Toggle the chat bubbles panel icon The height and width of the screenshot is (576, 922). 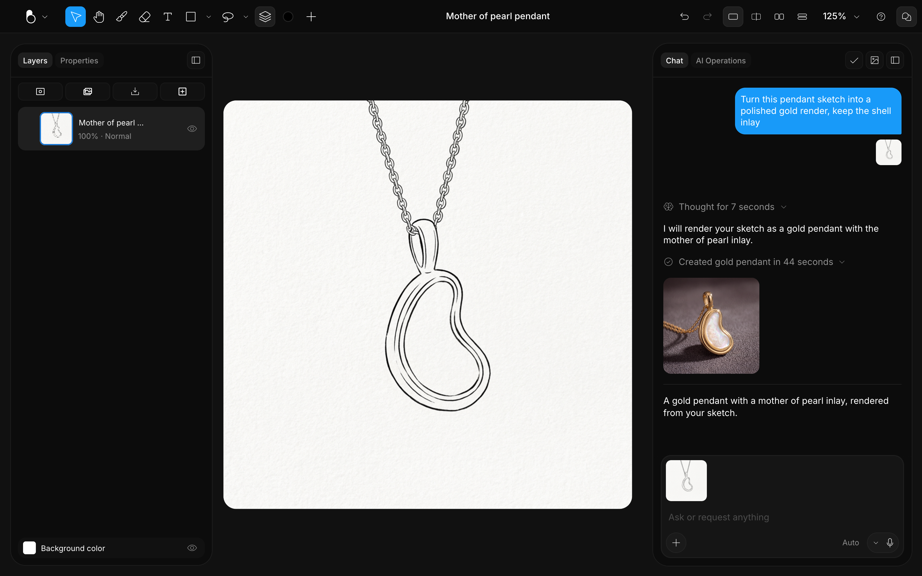906,16
